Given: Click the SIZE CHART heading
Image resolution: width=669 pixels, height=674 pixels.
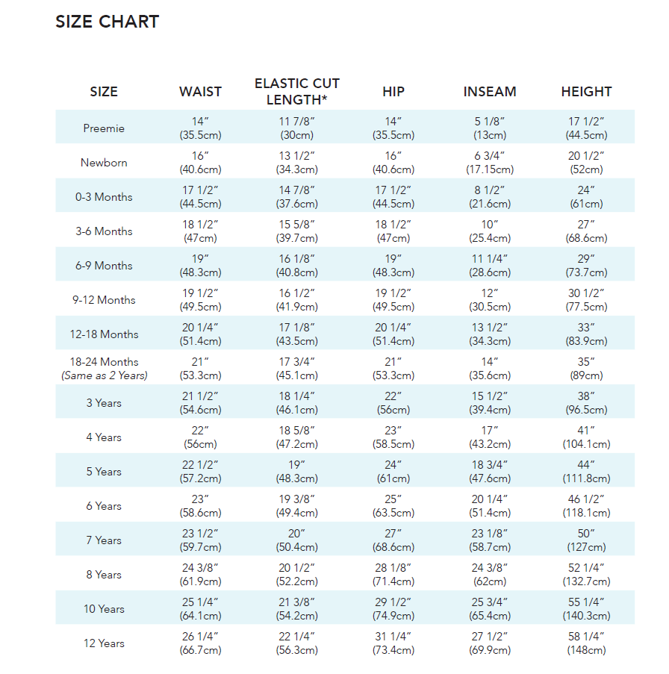Looking at the screenshot, I should (108, 22).
